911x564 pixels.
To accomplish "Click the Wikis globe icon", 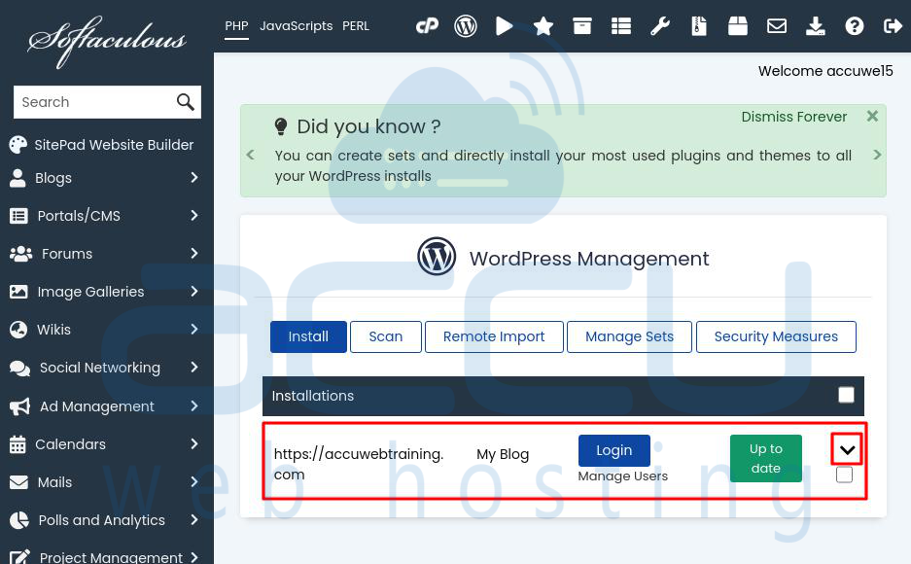I will (18, 330).
